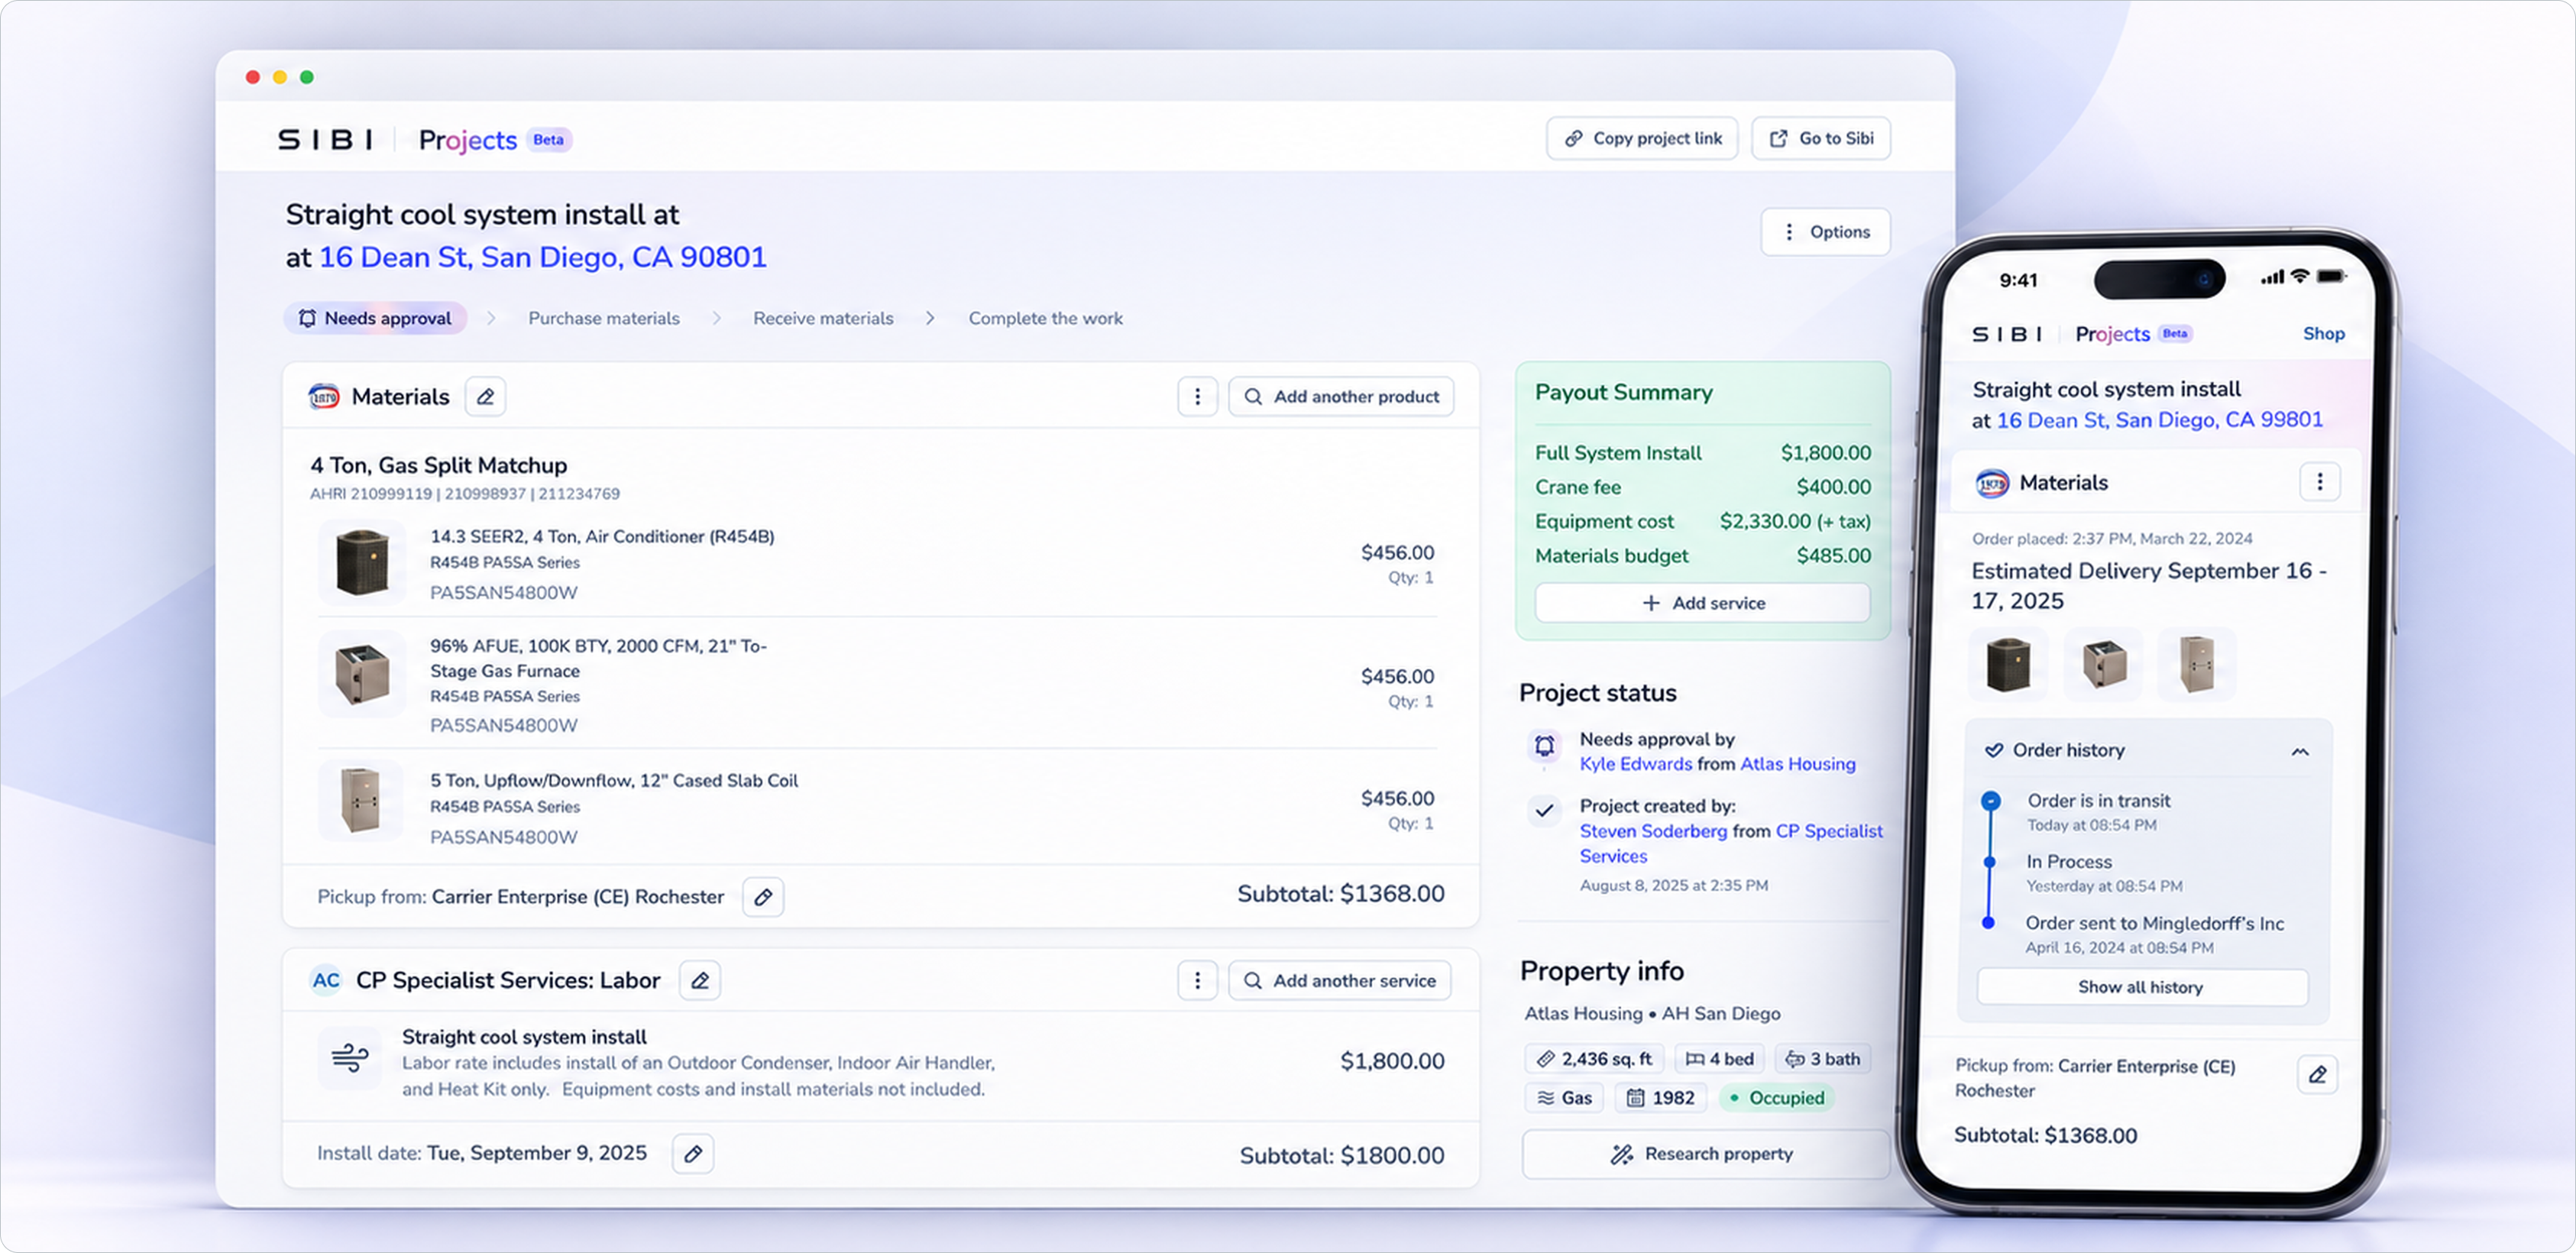The image size is (2576, 1253).
Task: Click the Gas fuel type tag
Action: pos(1565,1098)
